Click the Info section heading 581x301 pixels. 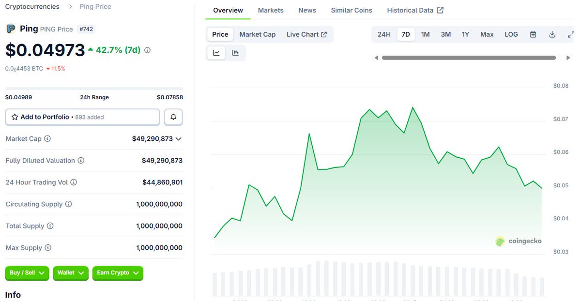[13, 295]
